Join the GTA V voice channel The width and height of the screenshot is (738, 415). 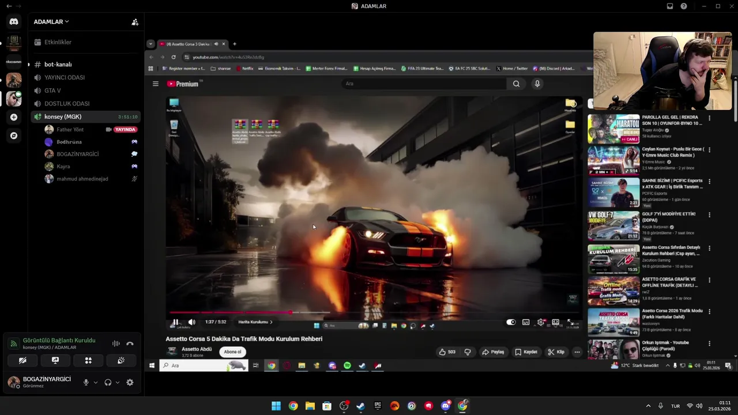(x=85, y=90)
